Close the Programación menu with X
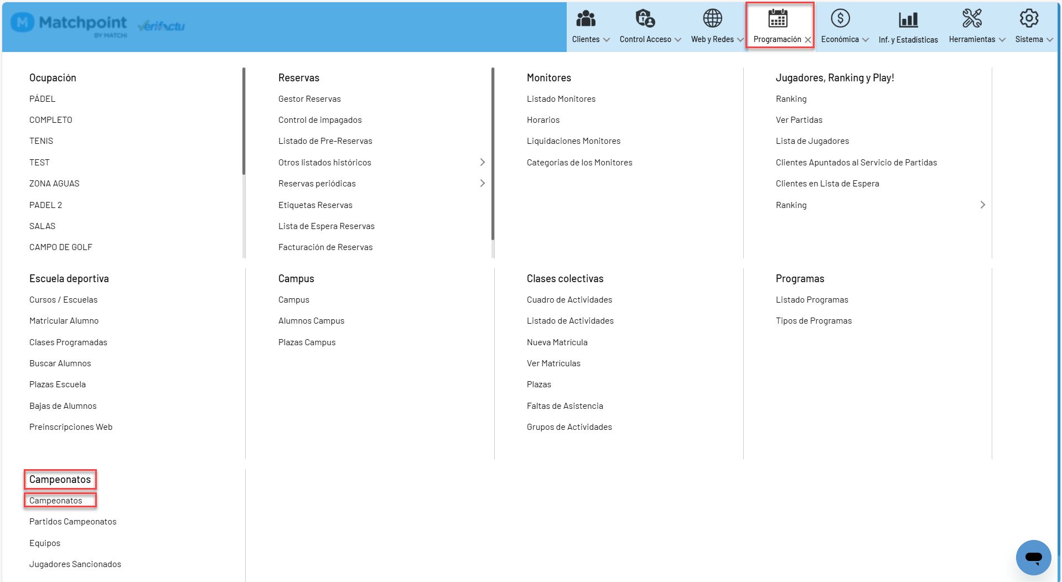Image resolution: width=1062 pixels, height=582 pixels. [807, 40]
